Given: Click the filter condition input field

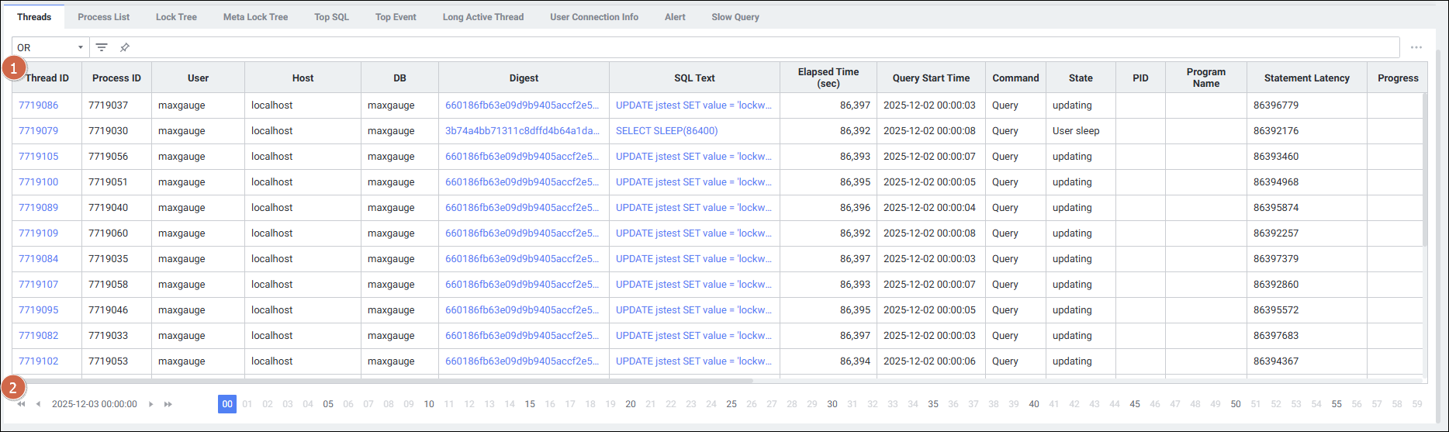Looking at the screenshot, I should 760,47.
